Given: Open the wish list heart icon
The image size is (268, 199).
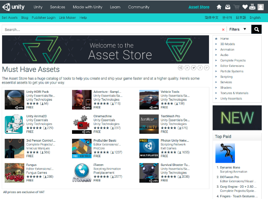Looking at the screenshot, I should (x=245, y=7).
